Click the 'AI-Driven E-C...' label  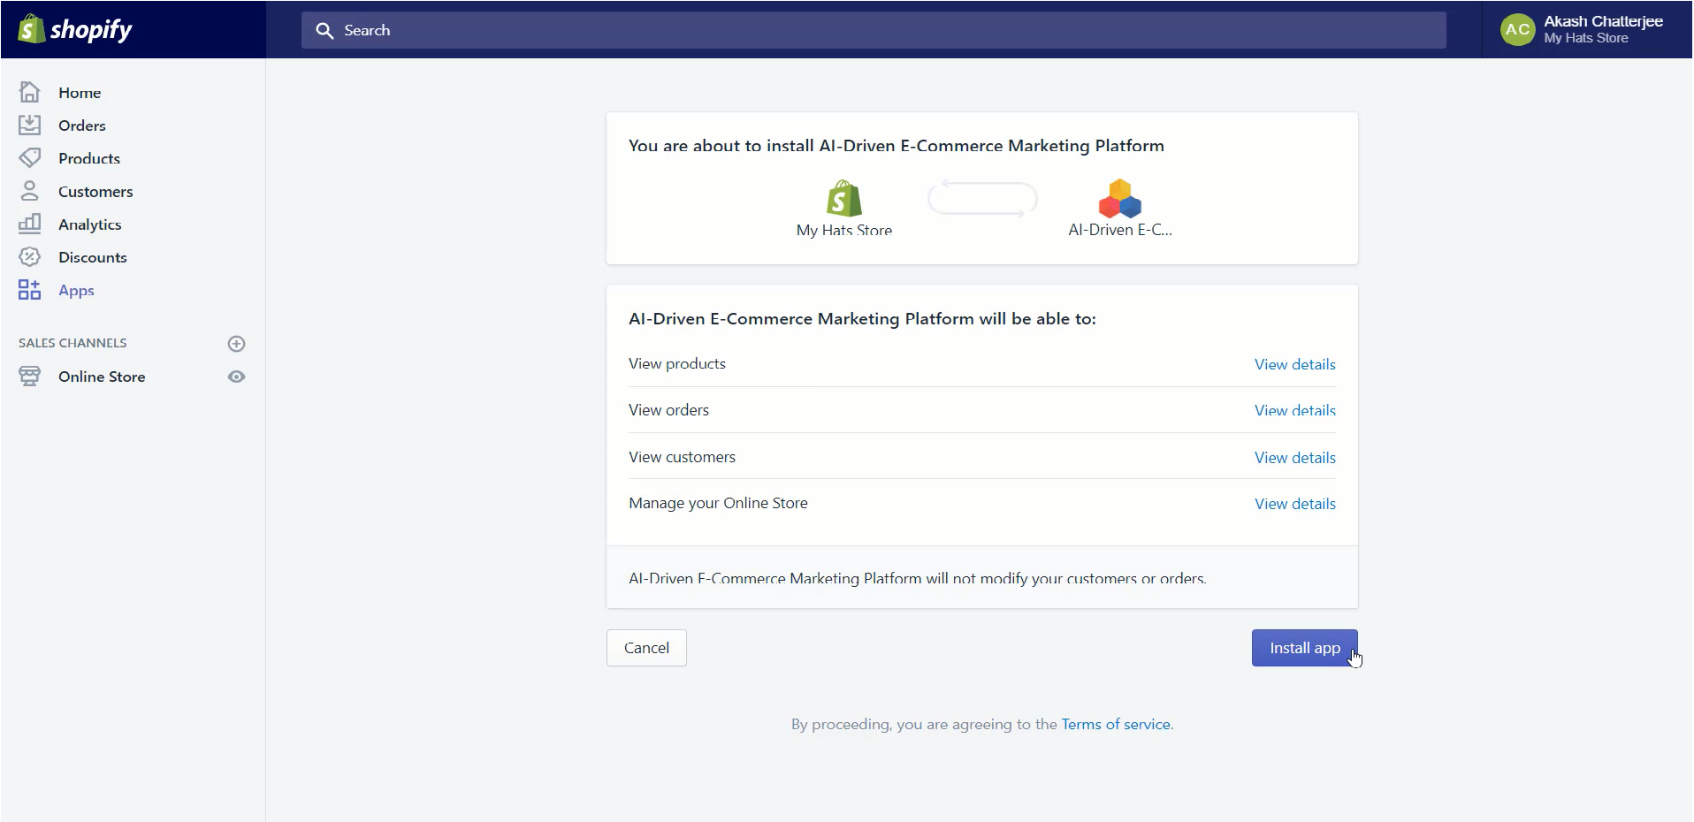1119,230
